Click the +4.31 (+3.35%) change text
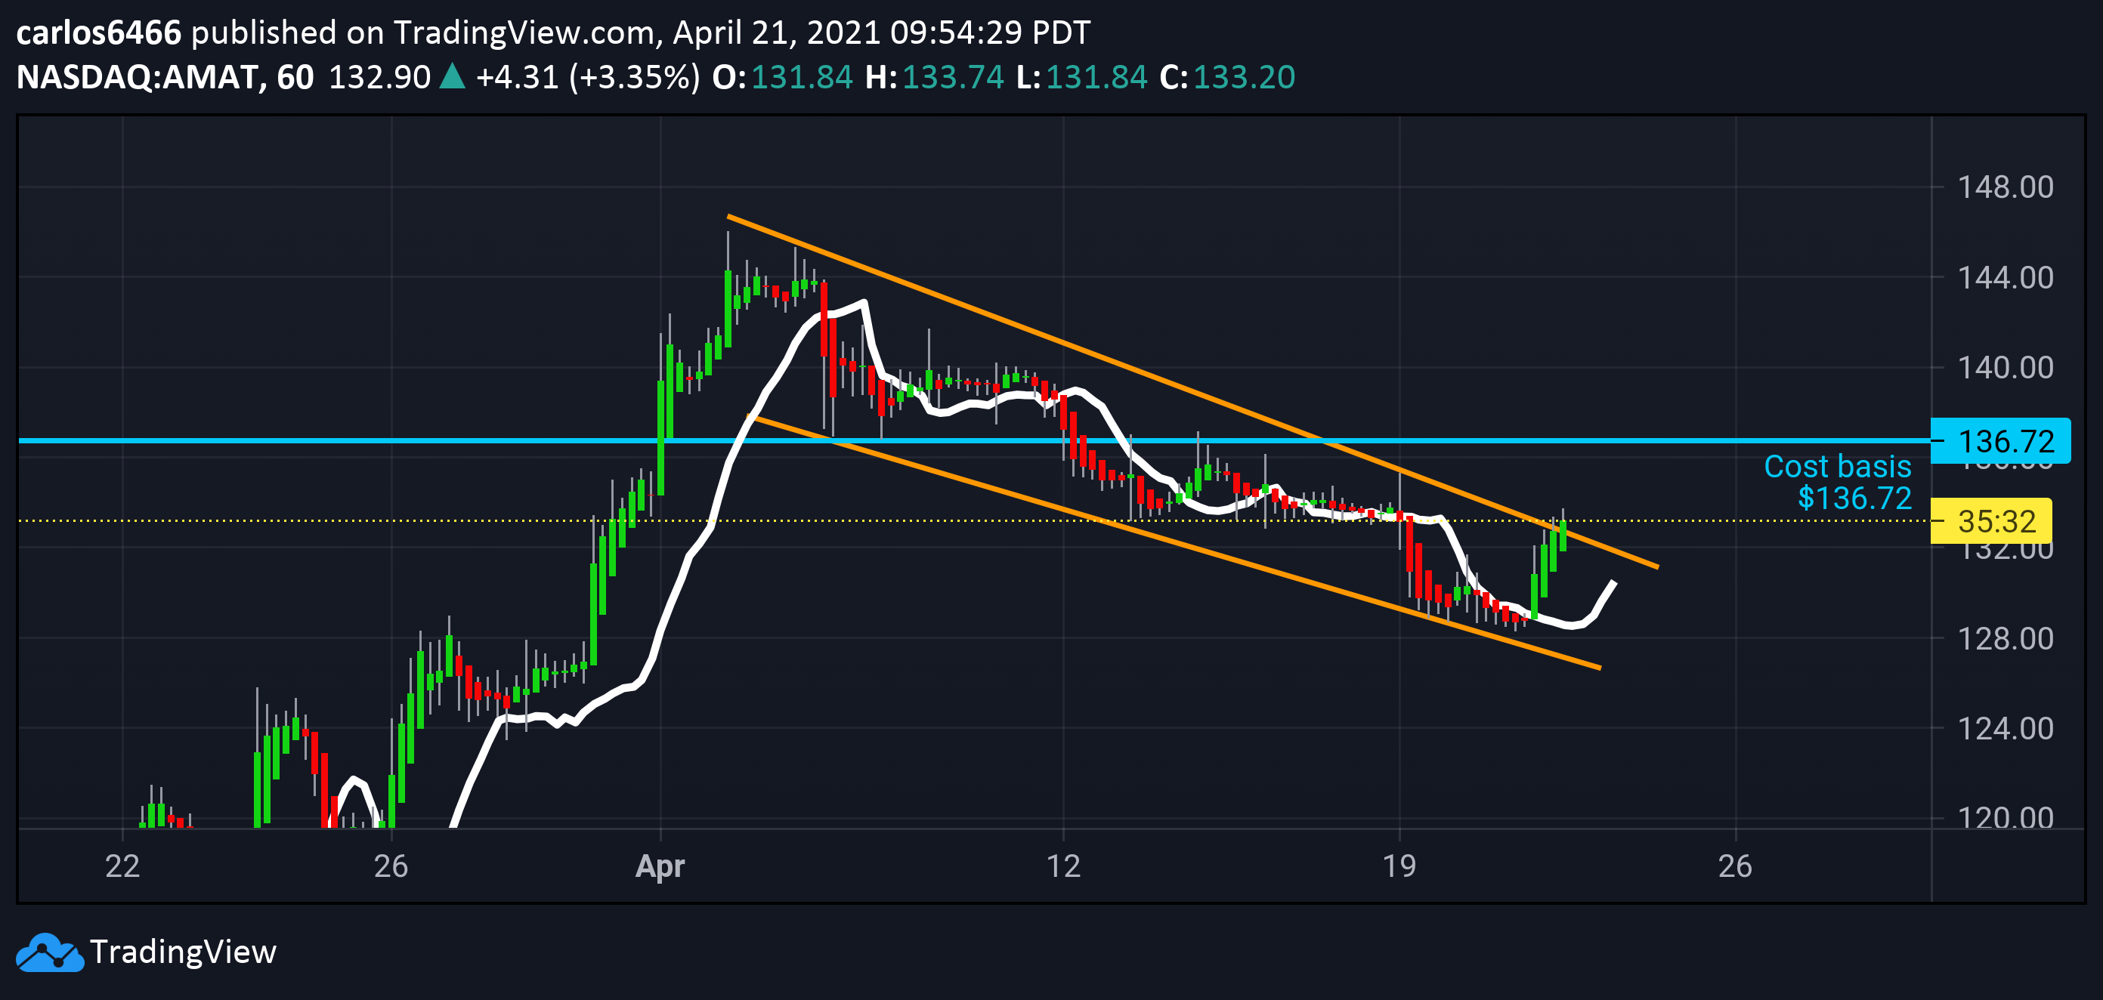The image size is (2103, 1000). click(588, 77)
